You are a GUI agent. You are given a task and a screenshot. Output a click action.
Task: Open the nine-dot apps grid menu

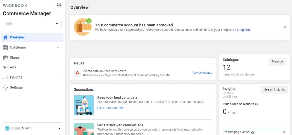point(59,5)
